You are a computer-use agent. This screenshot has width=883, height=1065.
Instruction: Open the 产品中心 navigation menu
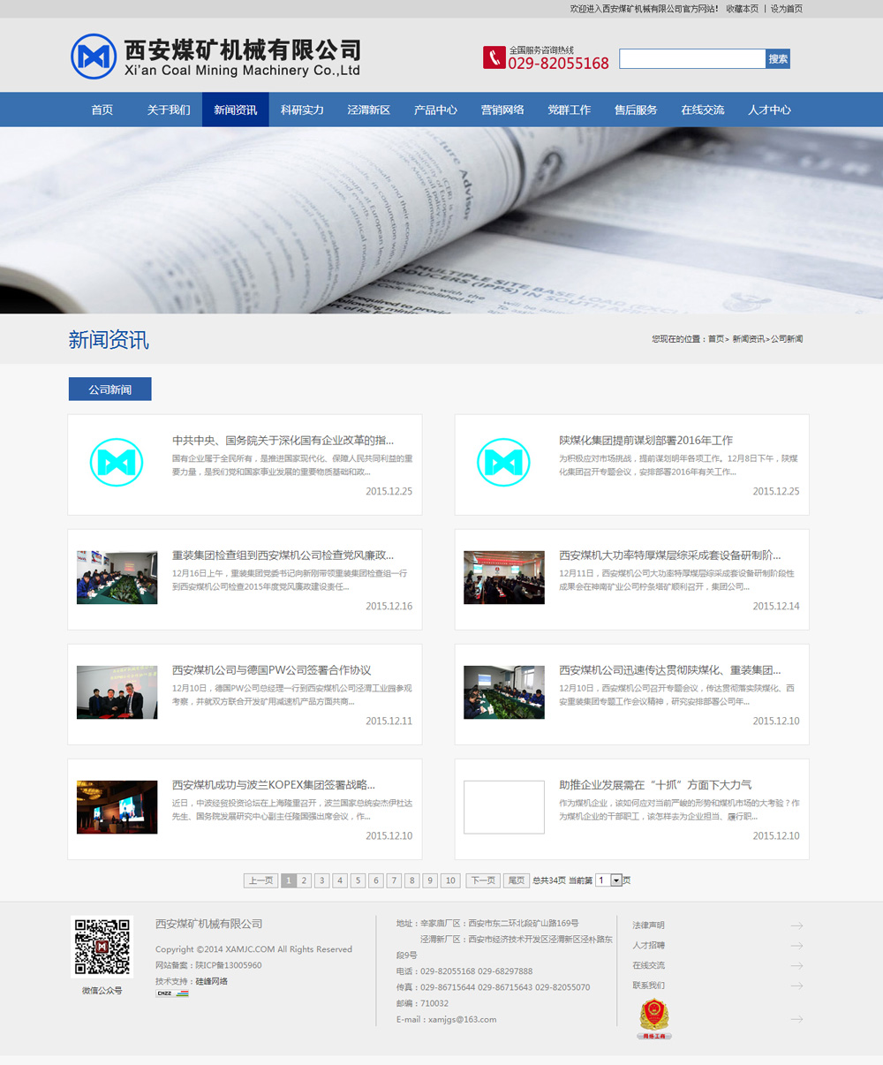click(435, 110)
